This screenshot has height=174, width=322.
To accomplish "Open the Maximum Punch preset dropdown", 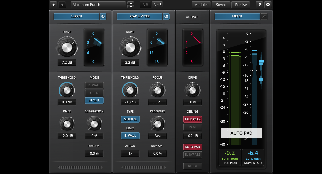I will pos(98,5).
